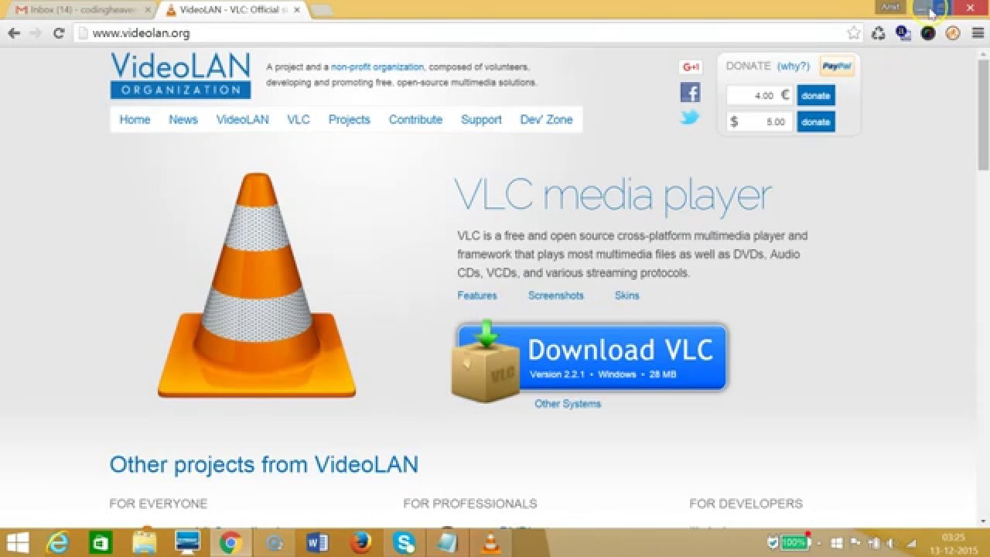The image size is (990, 557).
Task: Bookmark this page with the star icon
Action: [854, 33]
